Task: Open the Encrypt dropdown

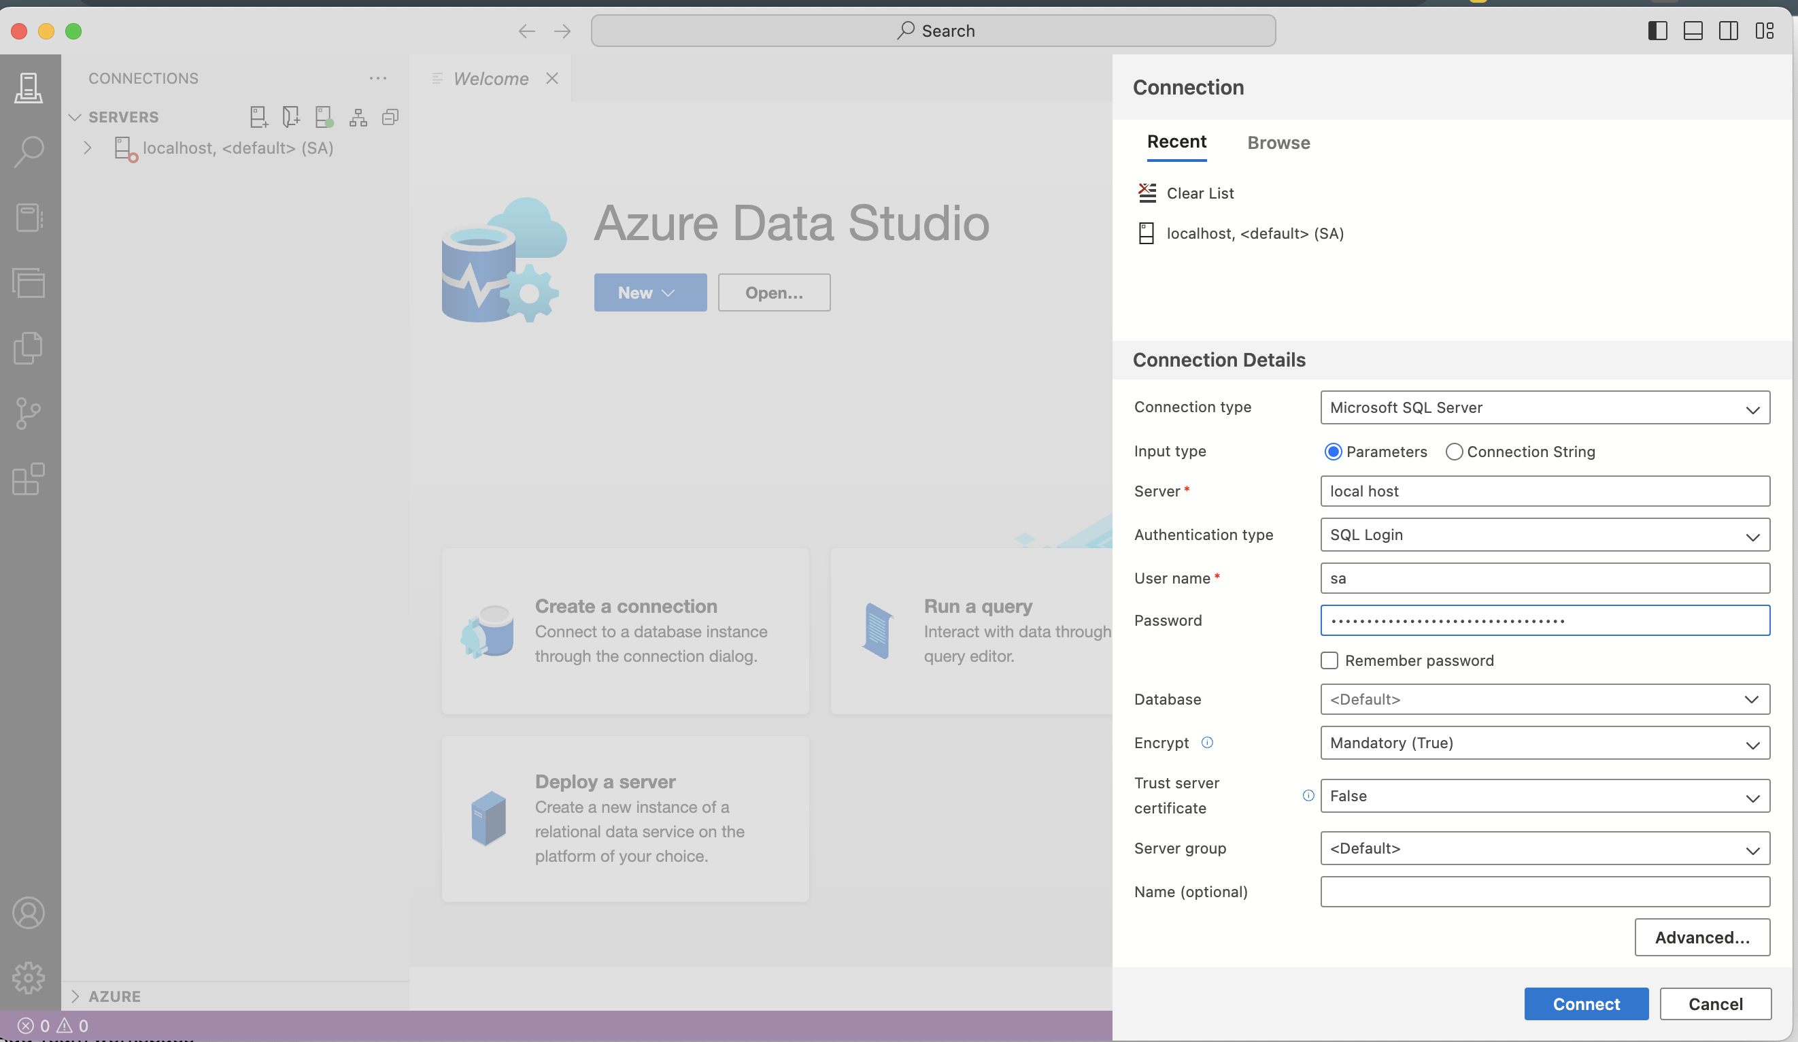Action: point(1545,743)
